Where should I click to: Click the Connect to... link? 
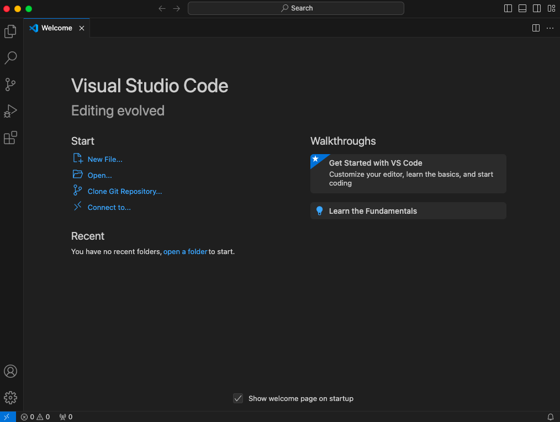(x=109, y=208)
